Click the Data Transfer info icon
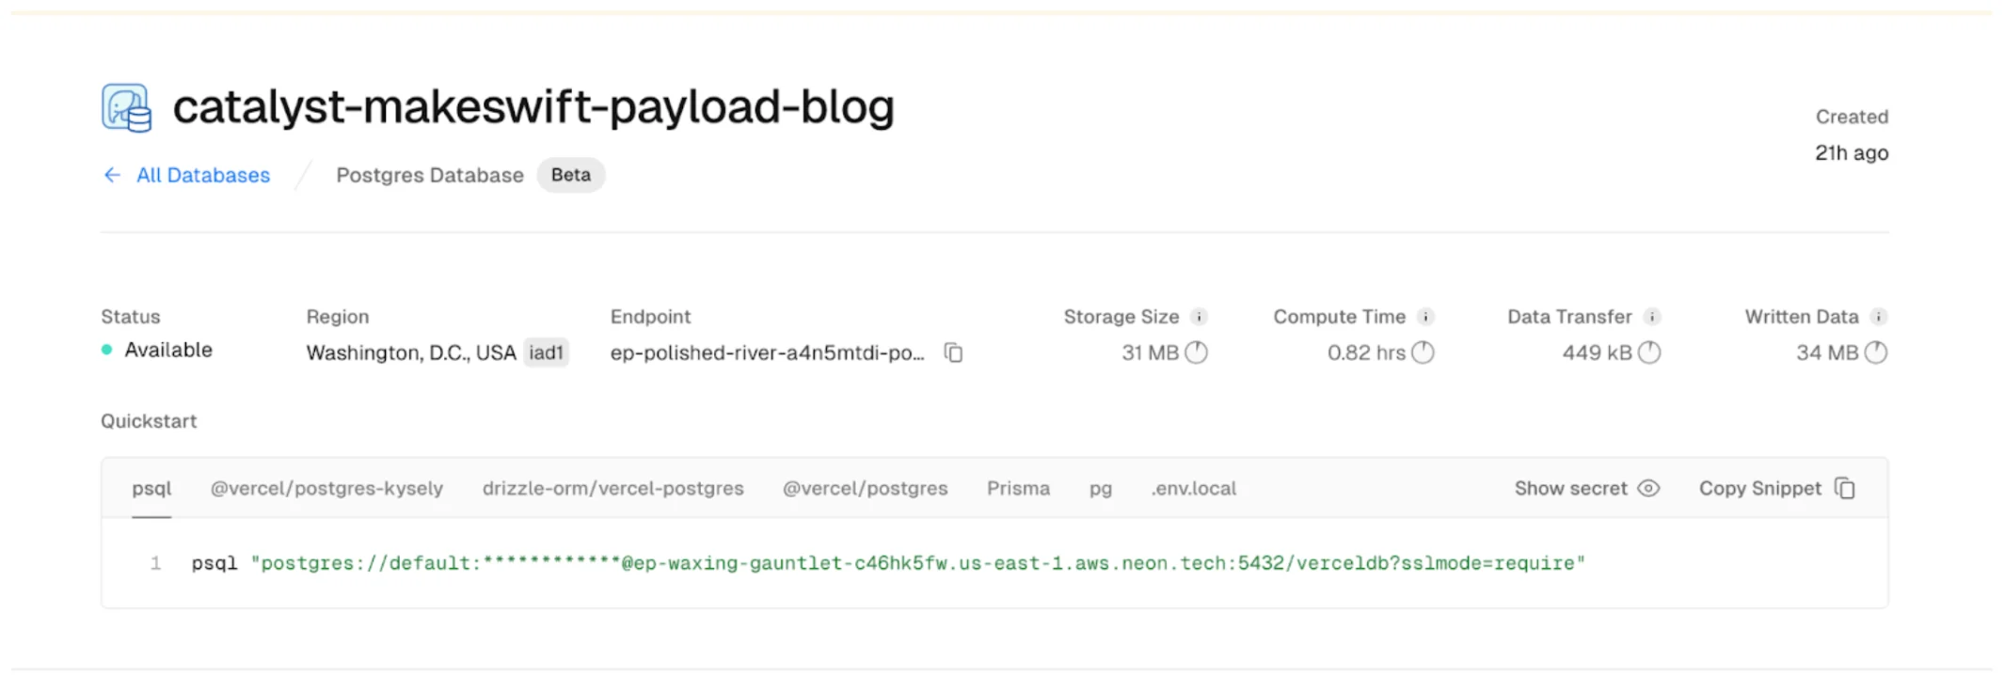This screenshot has height=675, width=2004. (x=1652, y=317)
